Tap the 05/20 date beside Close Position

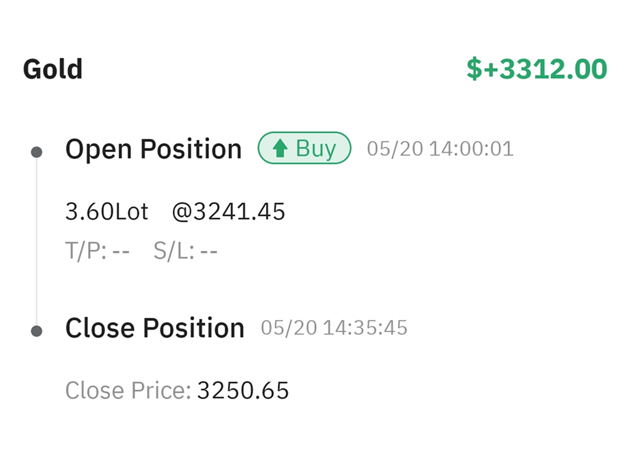[289, 328]
